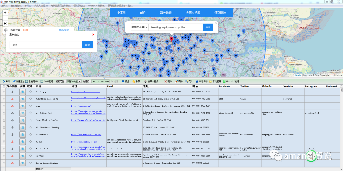Check the Electrapop row checkbox
343x171 pixels.
[x=4, y=92]
